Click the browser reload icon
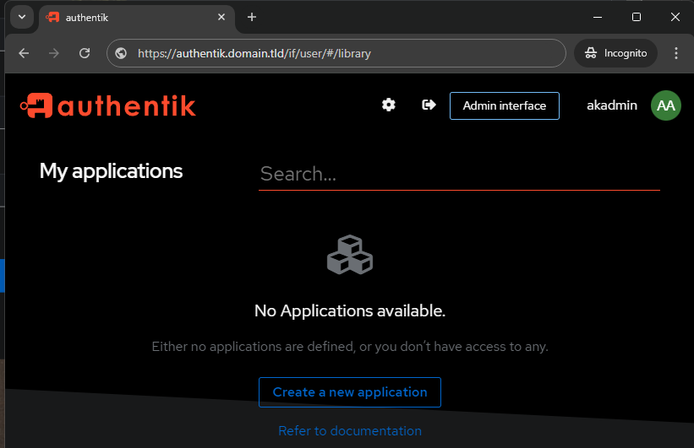The image size is (694, 448). [x=85, y=53]
